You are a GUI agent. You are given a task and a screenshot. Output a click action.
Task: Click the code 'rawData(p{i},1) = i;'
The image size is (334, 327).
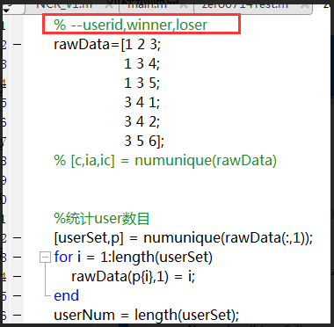point(134,276)
